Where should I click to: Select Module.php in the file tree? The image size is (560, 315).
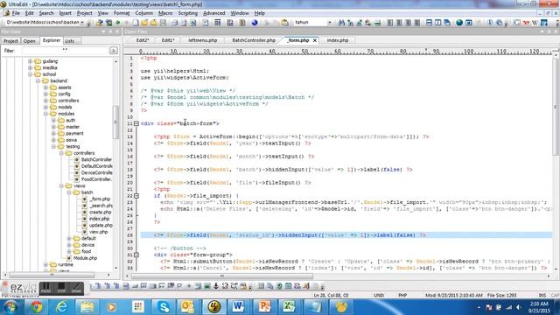pyautogui.click(x=85, y=258)
